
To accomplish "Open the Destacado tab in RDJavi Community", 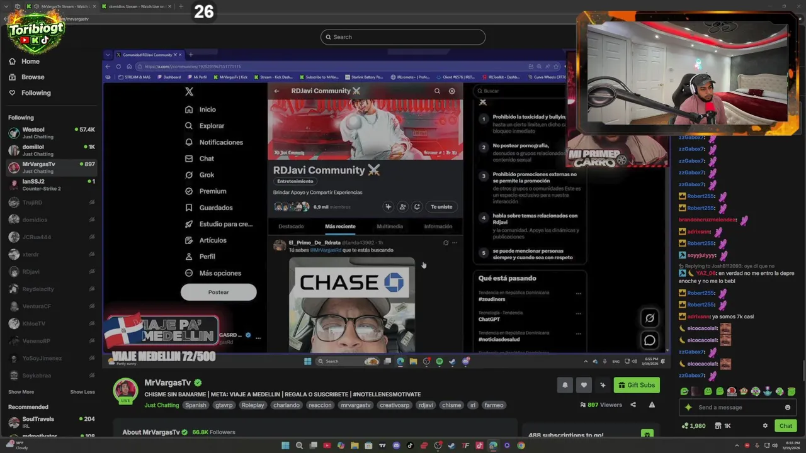I will coord(292,226).
